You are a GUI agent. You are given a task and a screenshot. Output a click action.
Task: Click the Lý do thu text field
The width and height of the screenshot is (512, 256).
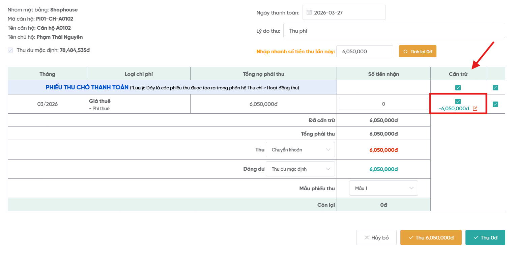394,31
